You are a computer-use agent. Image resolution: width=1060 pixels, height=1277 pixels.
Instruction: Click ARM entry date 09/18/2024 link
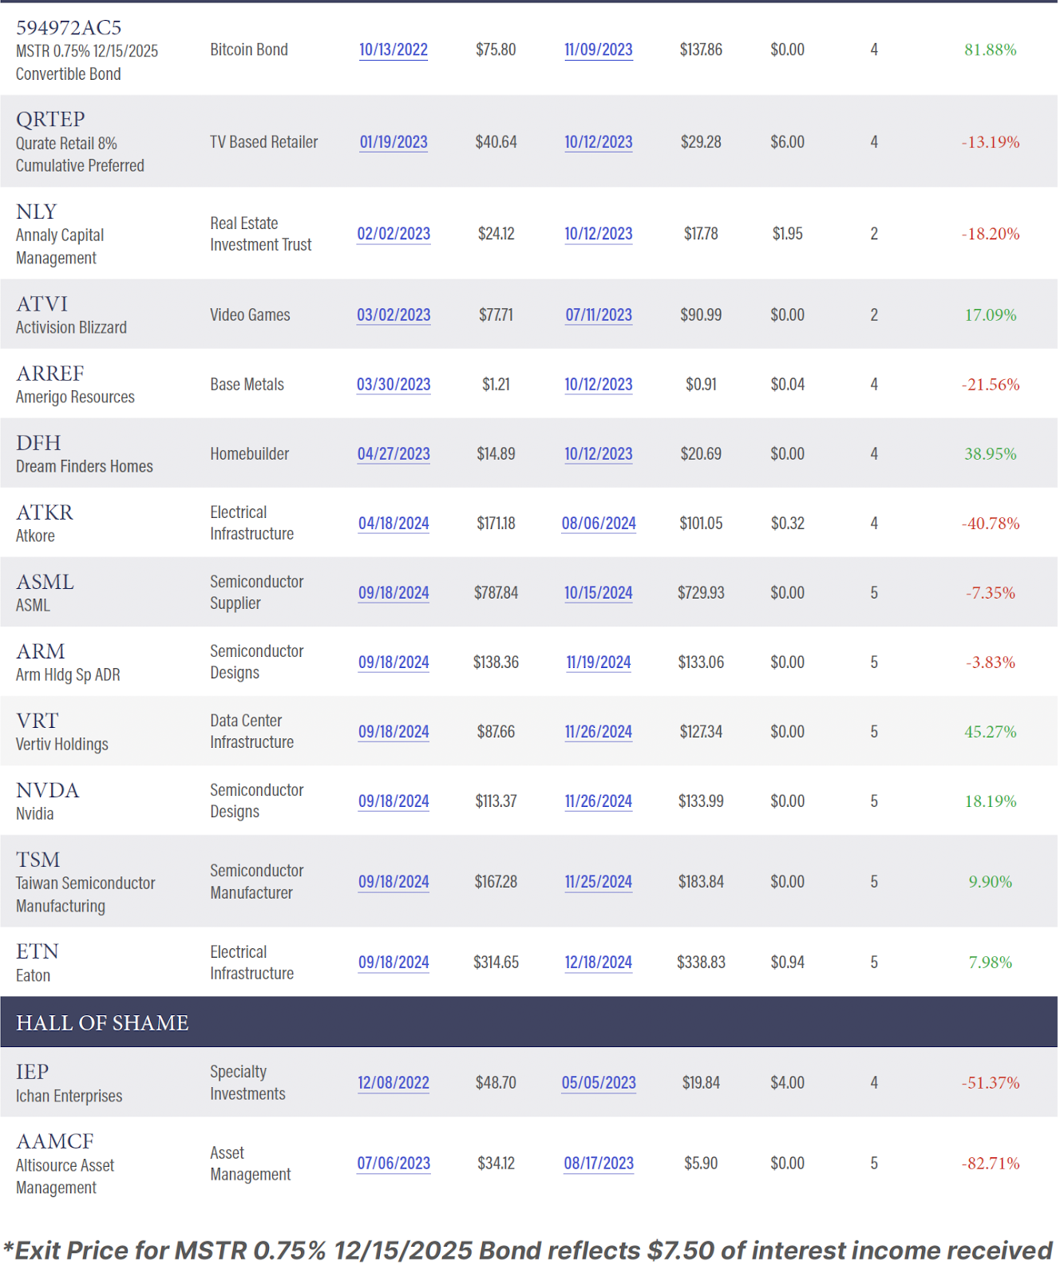click(x=394, y=662)
